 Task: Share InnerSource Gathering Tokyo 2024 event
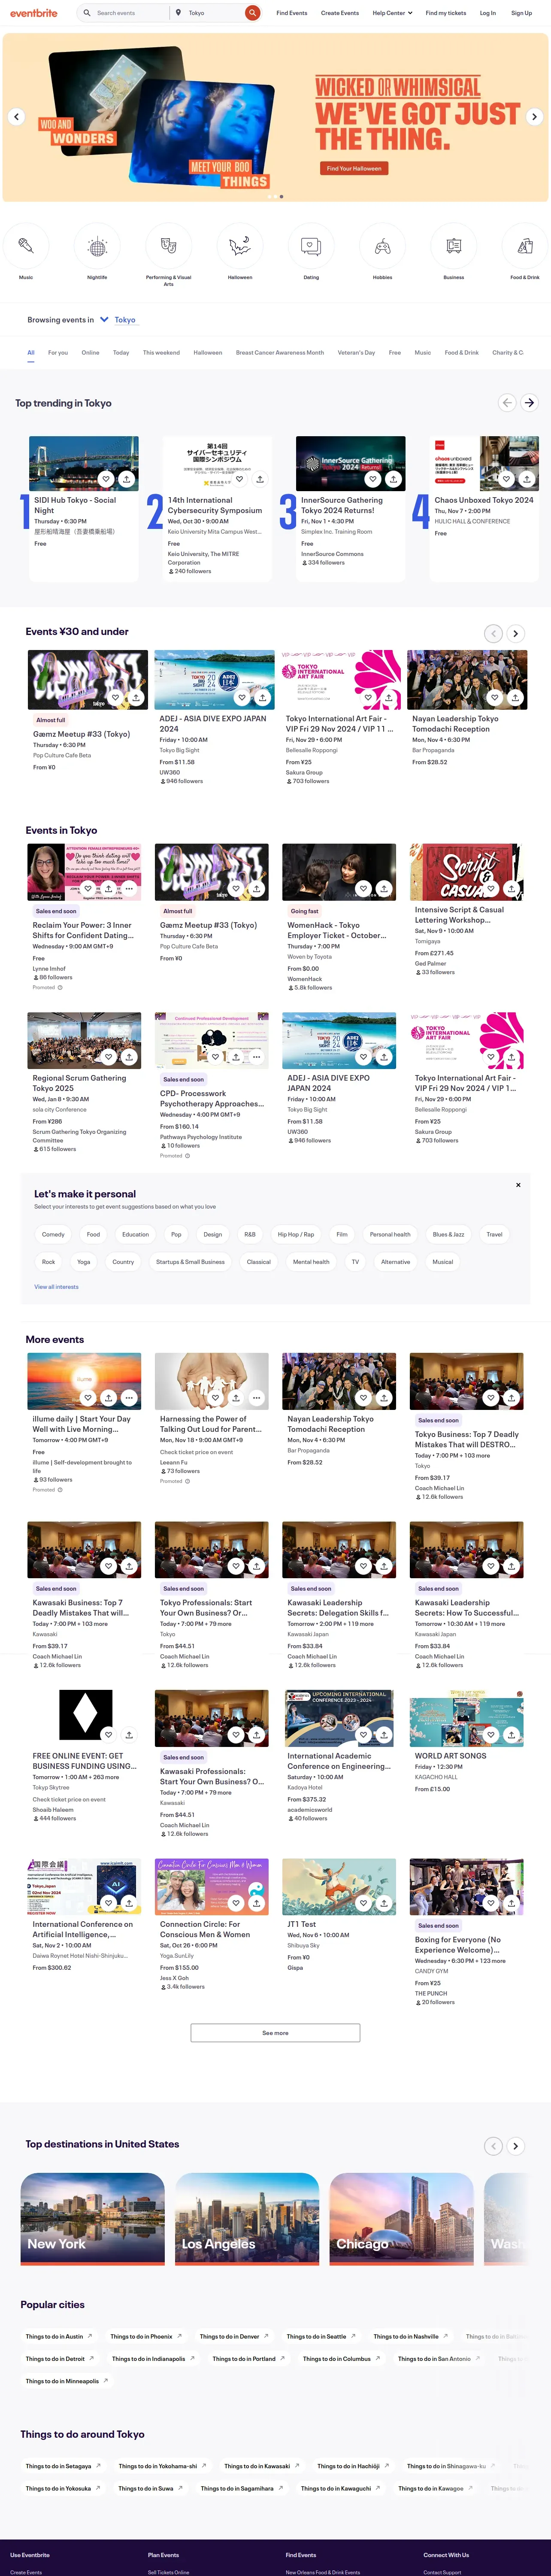click(x=393, y=479)
